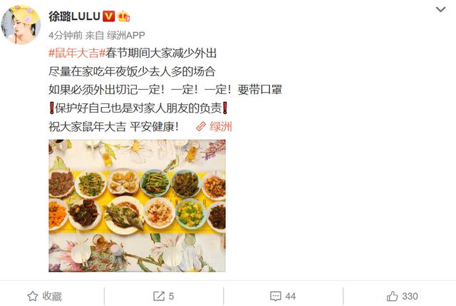Click the comment bubble icon

tap(276, 297)
